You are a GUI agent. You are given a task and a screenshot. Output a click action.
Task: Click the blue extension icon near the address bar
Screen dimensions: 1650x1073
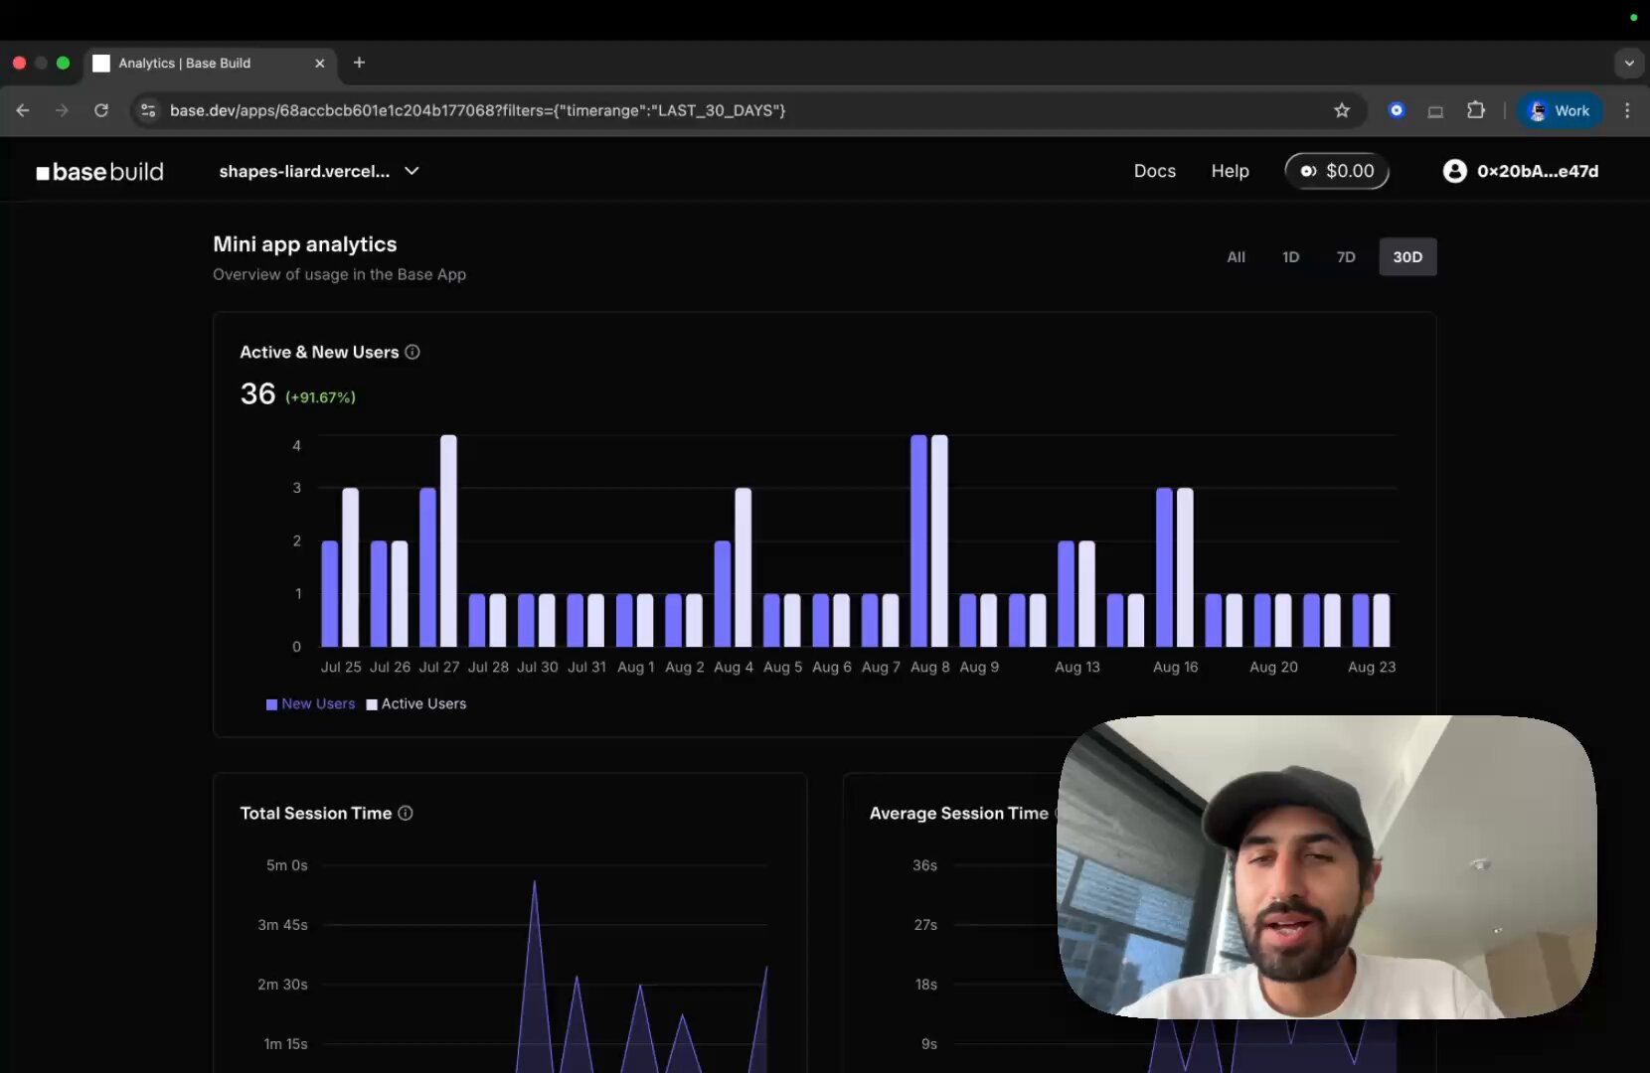(x=1397, y=110)
